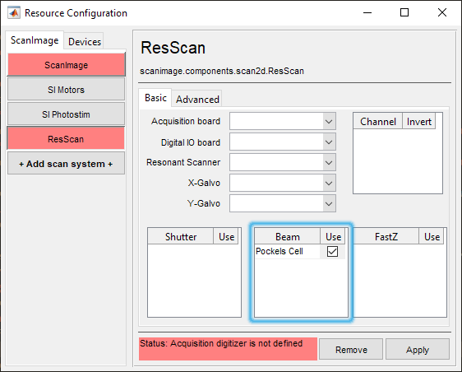Click the Channel column header
462x372 pixels.
pos(377,121)
